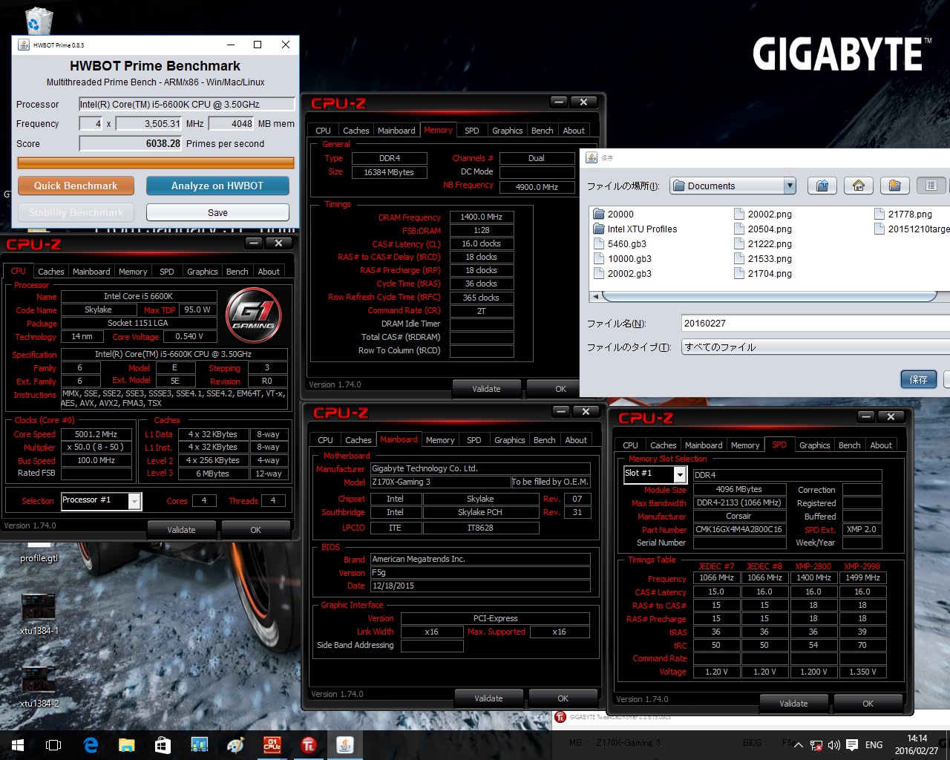Viewport: 950px width, 760px height.
Task: Open the profile.gtl desktop file
Action: [39, 551]
